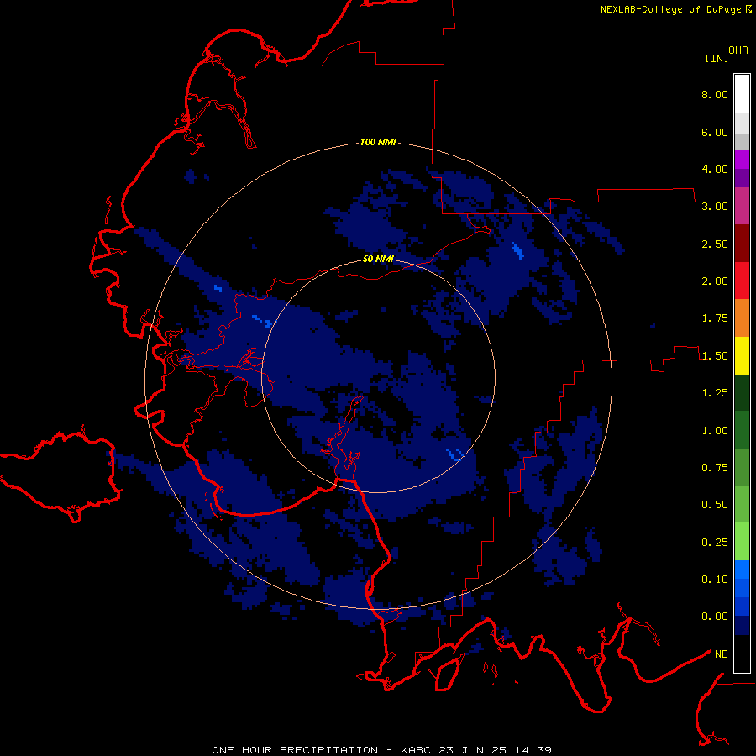Click the 8.00 legend value

[x=715, y=94]
